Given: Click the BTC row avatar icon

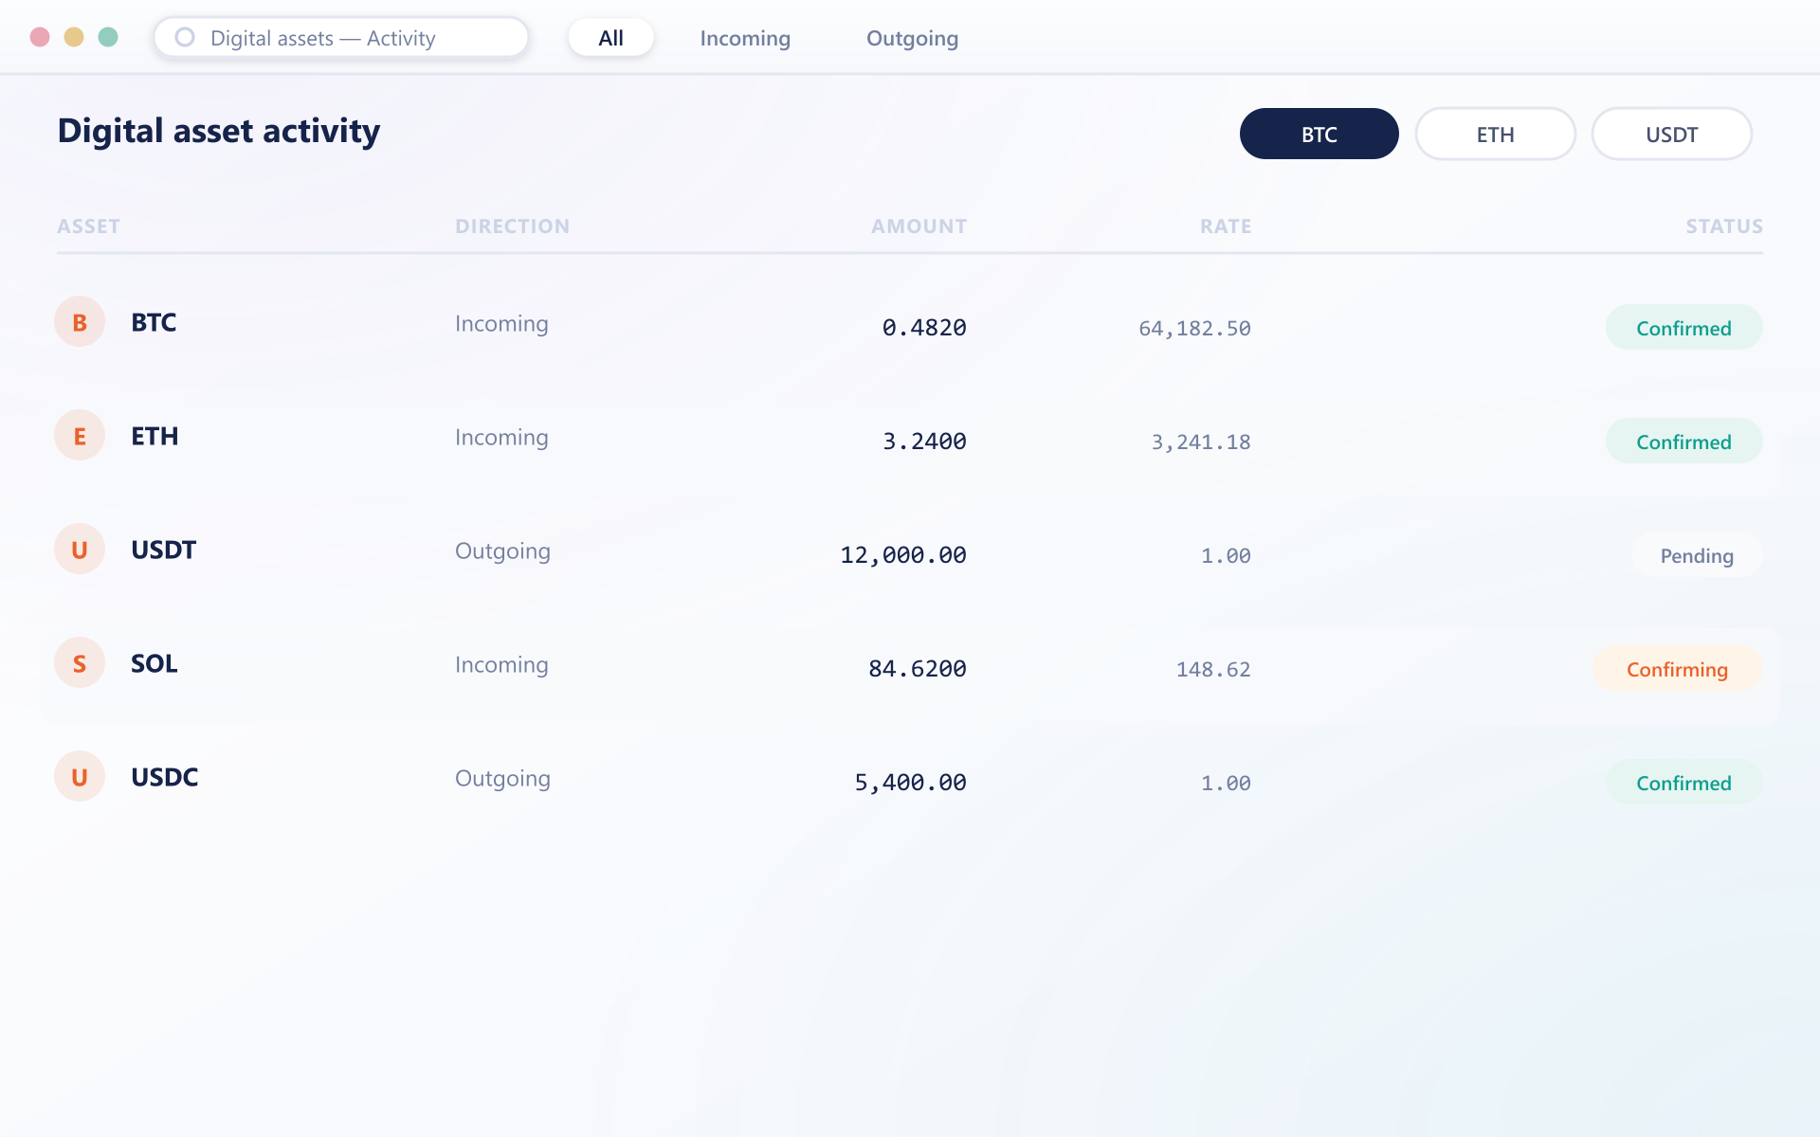Looking at the screenshot, I should (80, 322).
